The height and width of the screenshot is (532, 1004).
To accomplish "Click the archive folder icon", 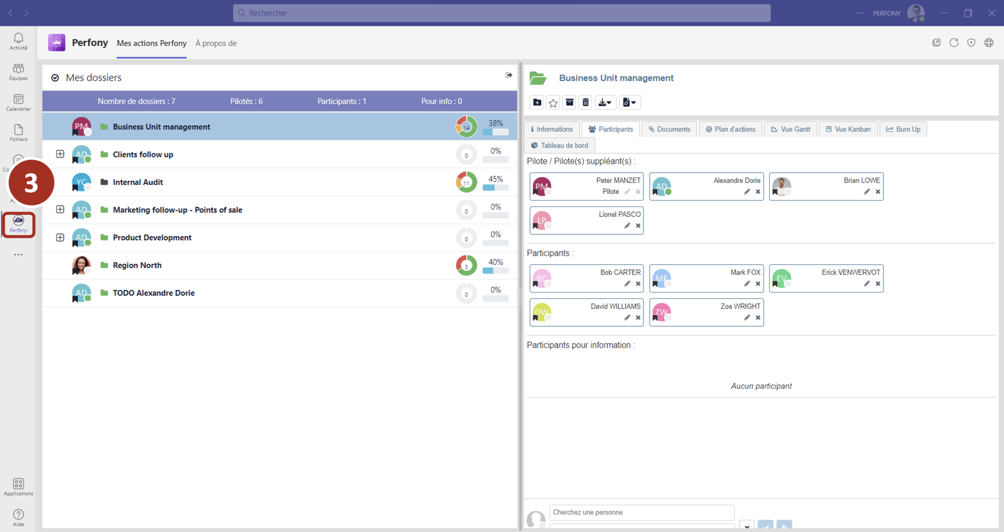I will [569, 102].
